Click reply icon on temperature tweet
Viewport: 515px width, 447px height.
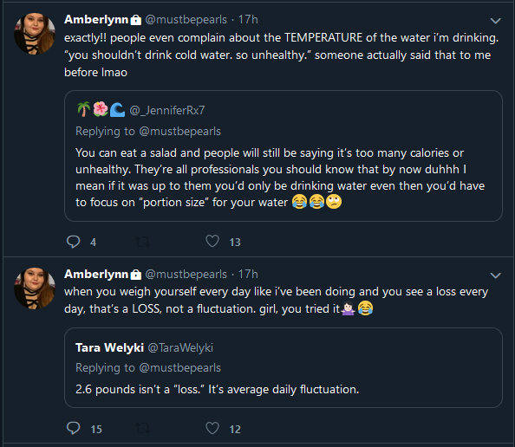click(x=73, y=242)
